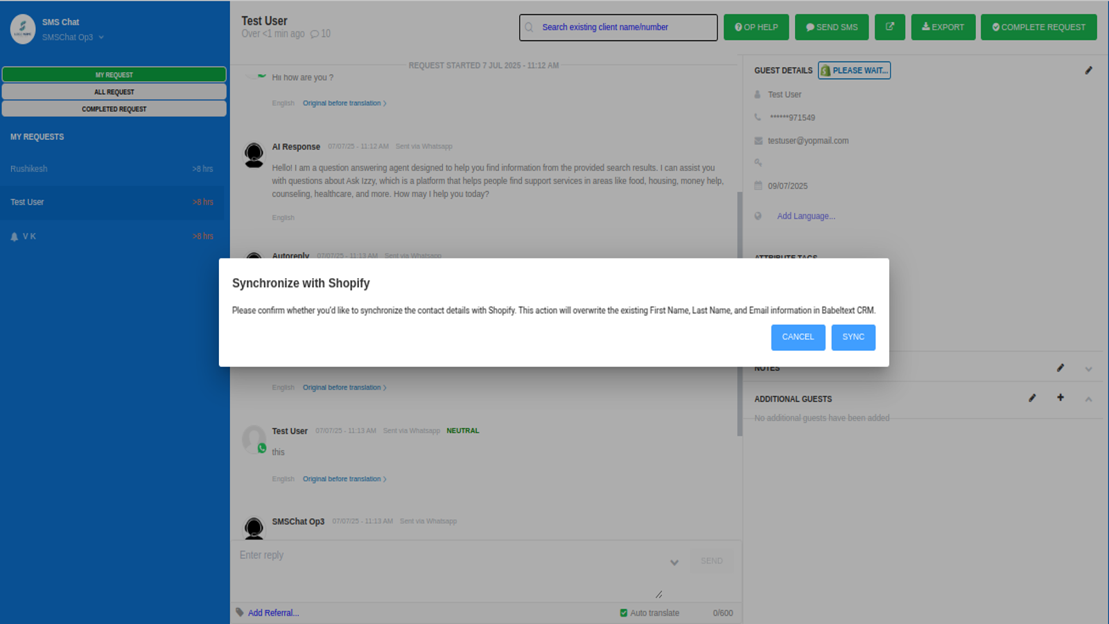
Task: Select the MY REQUEST tab
Action: coord(114,75)
